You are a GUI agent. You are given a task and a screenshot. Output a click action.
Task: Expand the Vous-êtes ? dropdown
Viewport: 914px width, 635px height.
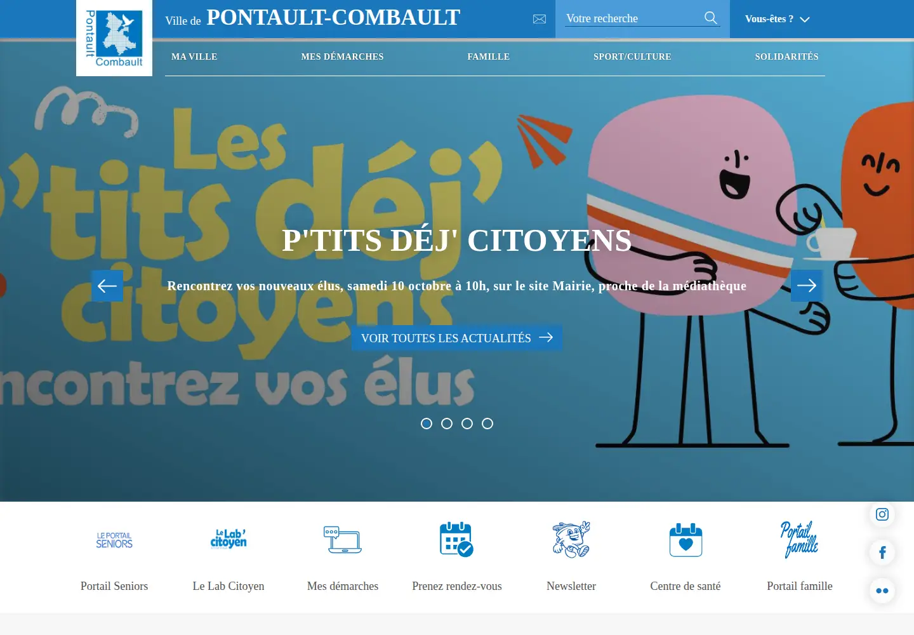778,19
